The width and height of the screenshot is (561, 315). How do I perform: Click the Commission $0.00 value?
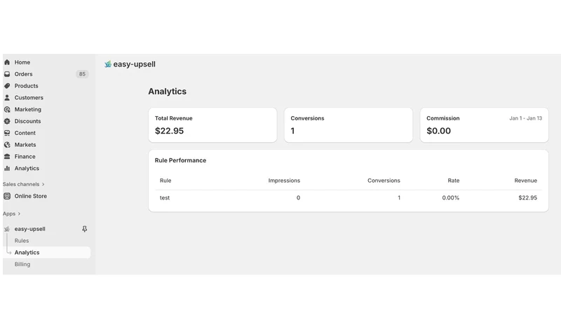[x=439, y=131]
